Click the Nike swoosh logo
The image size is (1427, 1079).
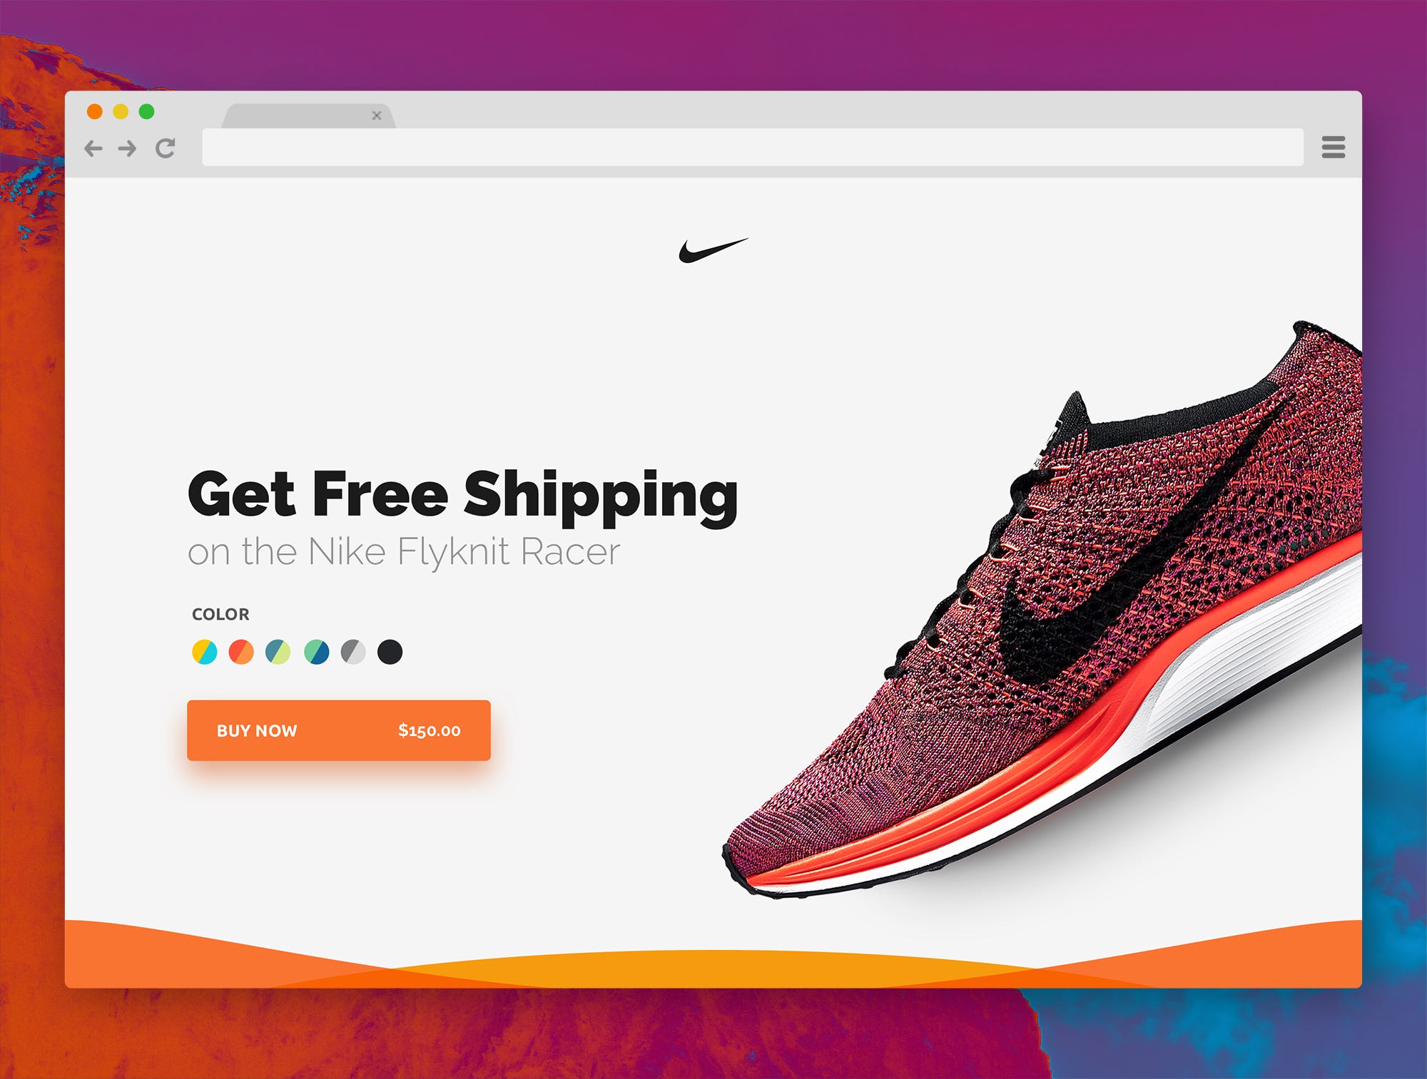(713, 250)
